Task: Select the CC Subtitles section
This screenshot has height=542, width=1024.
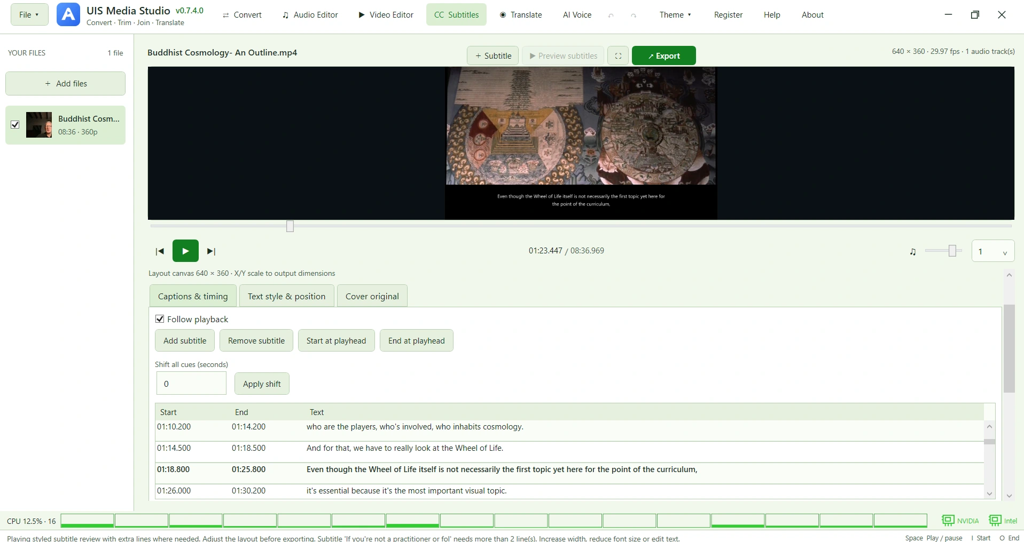Action: 456,15
